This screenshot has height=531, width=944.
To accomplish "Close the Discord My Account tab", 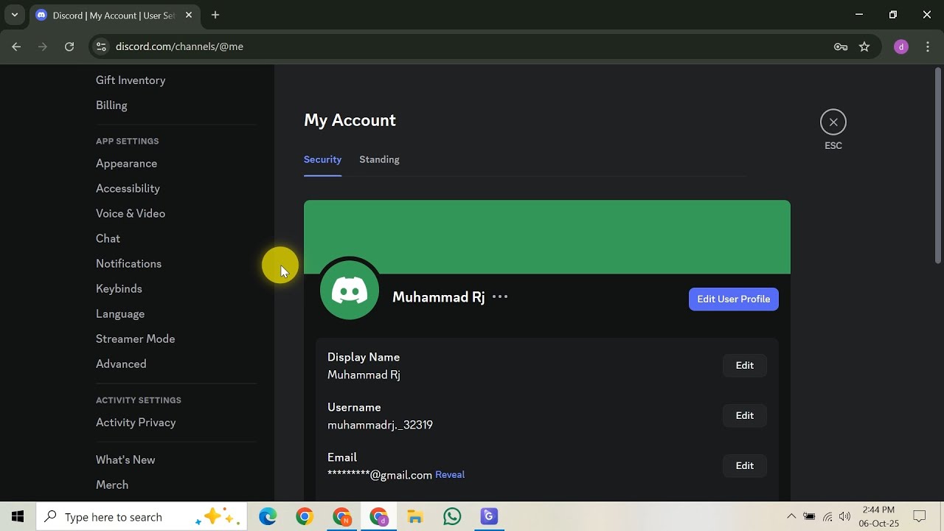I will (189, 15).
